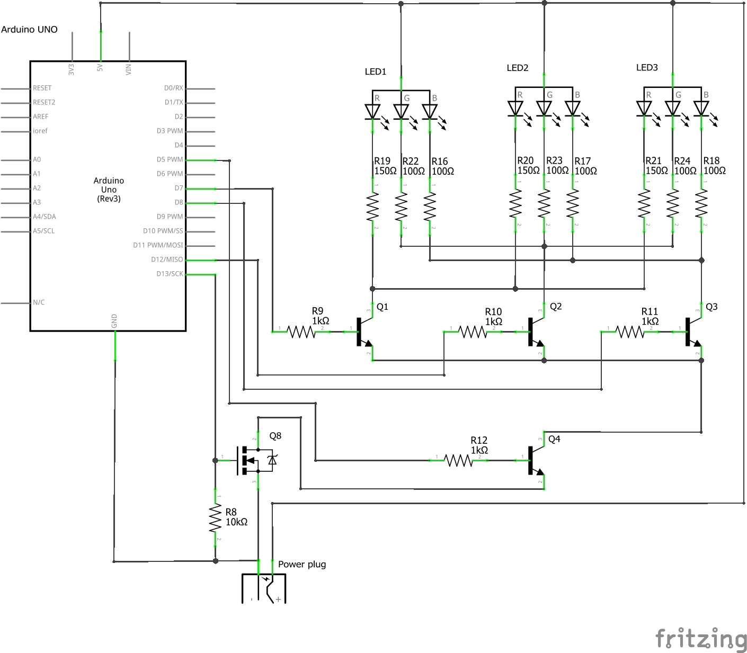Viewport: 747px width, 653px height.
Task: Select the Q8 MOSFET symbol
Action: pos(257,460)
